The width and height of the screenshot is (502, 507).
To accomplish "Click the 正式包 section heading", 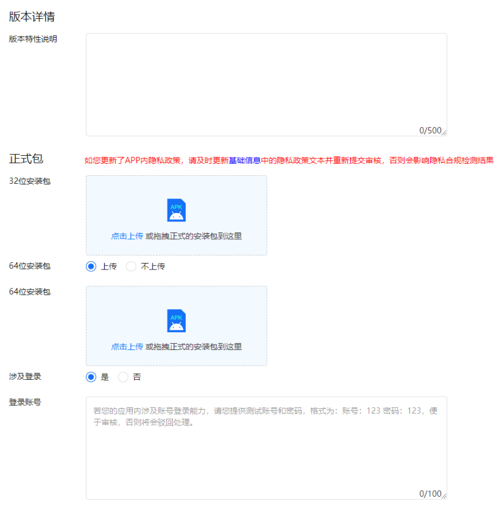I will [x=26, y=159].
